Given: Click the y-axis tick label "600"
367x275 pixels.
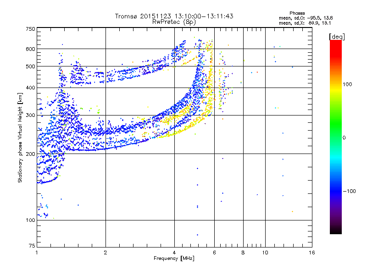Looking at the screenshot, I should [30, 49].
